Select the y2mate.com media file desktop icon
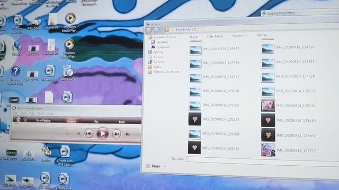Screen dimensions: 339x190 point(64,156)
